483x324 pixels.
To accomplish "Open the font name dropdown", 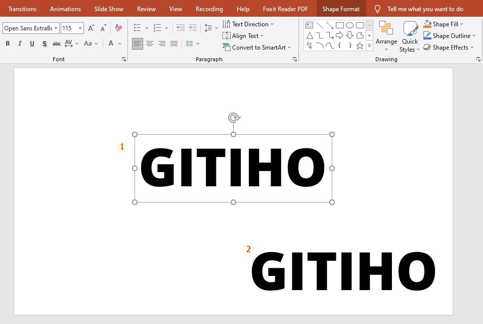I will click(55, 28).
